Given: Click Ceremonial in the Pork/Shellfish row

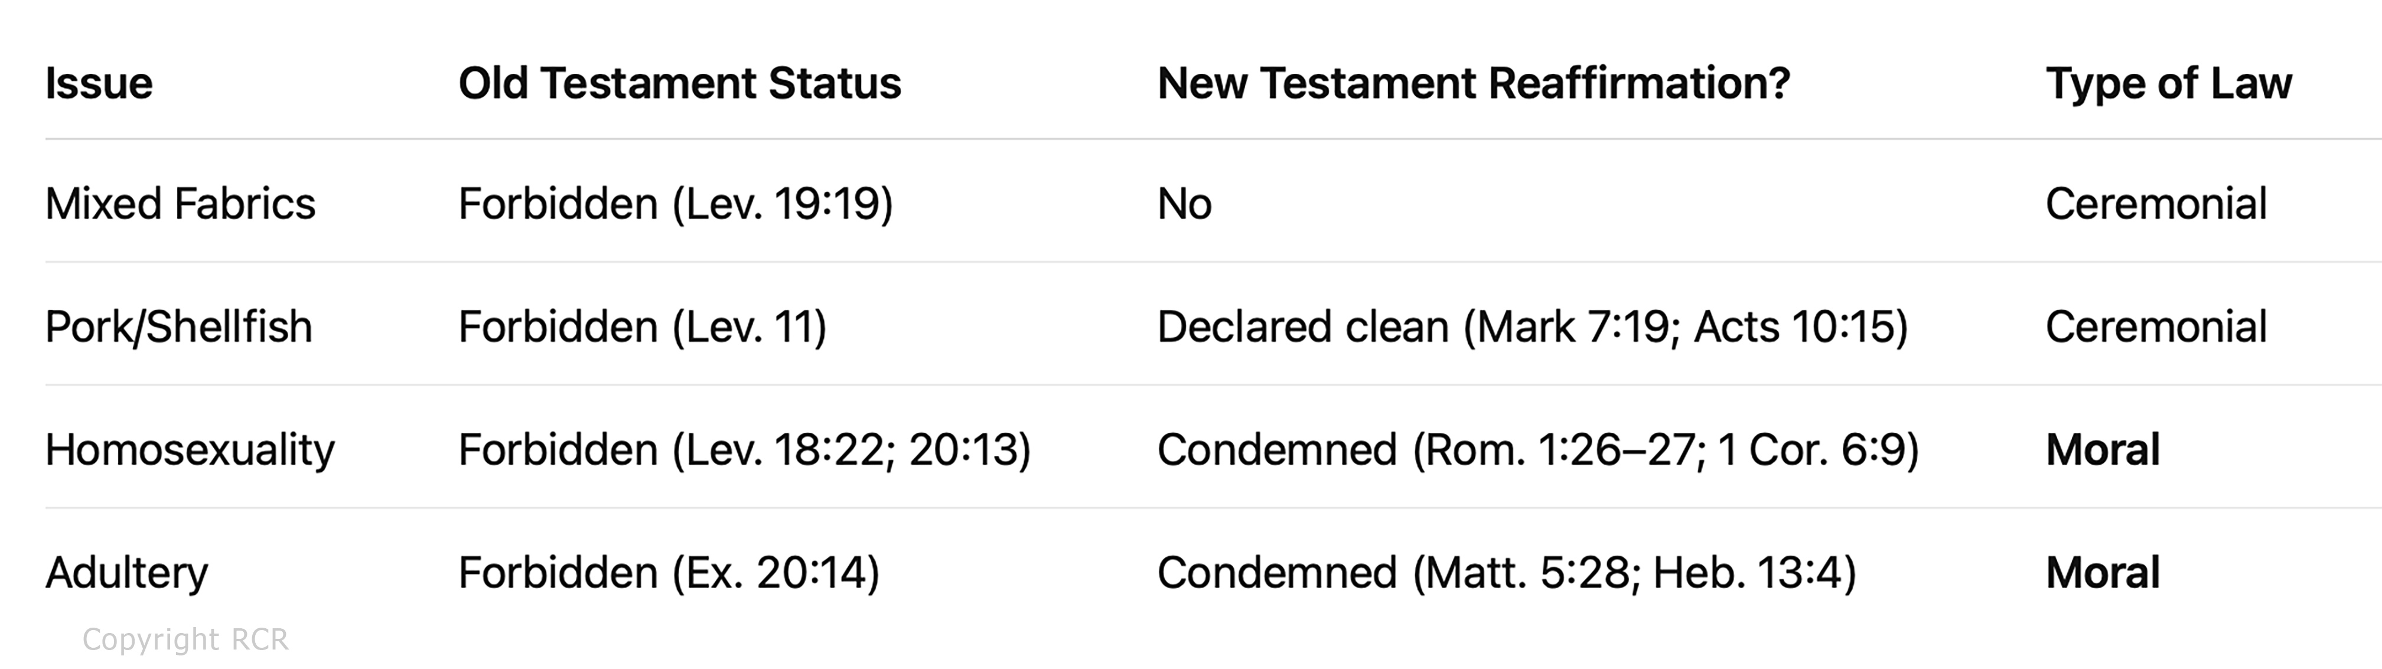Looking at the screenshot, I should coord(2155,326).
